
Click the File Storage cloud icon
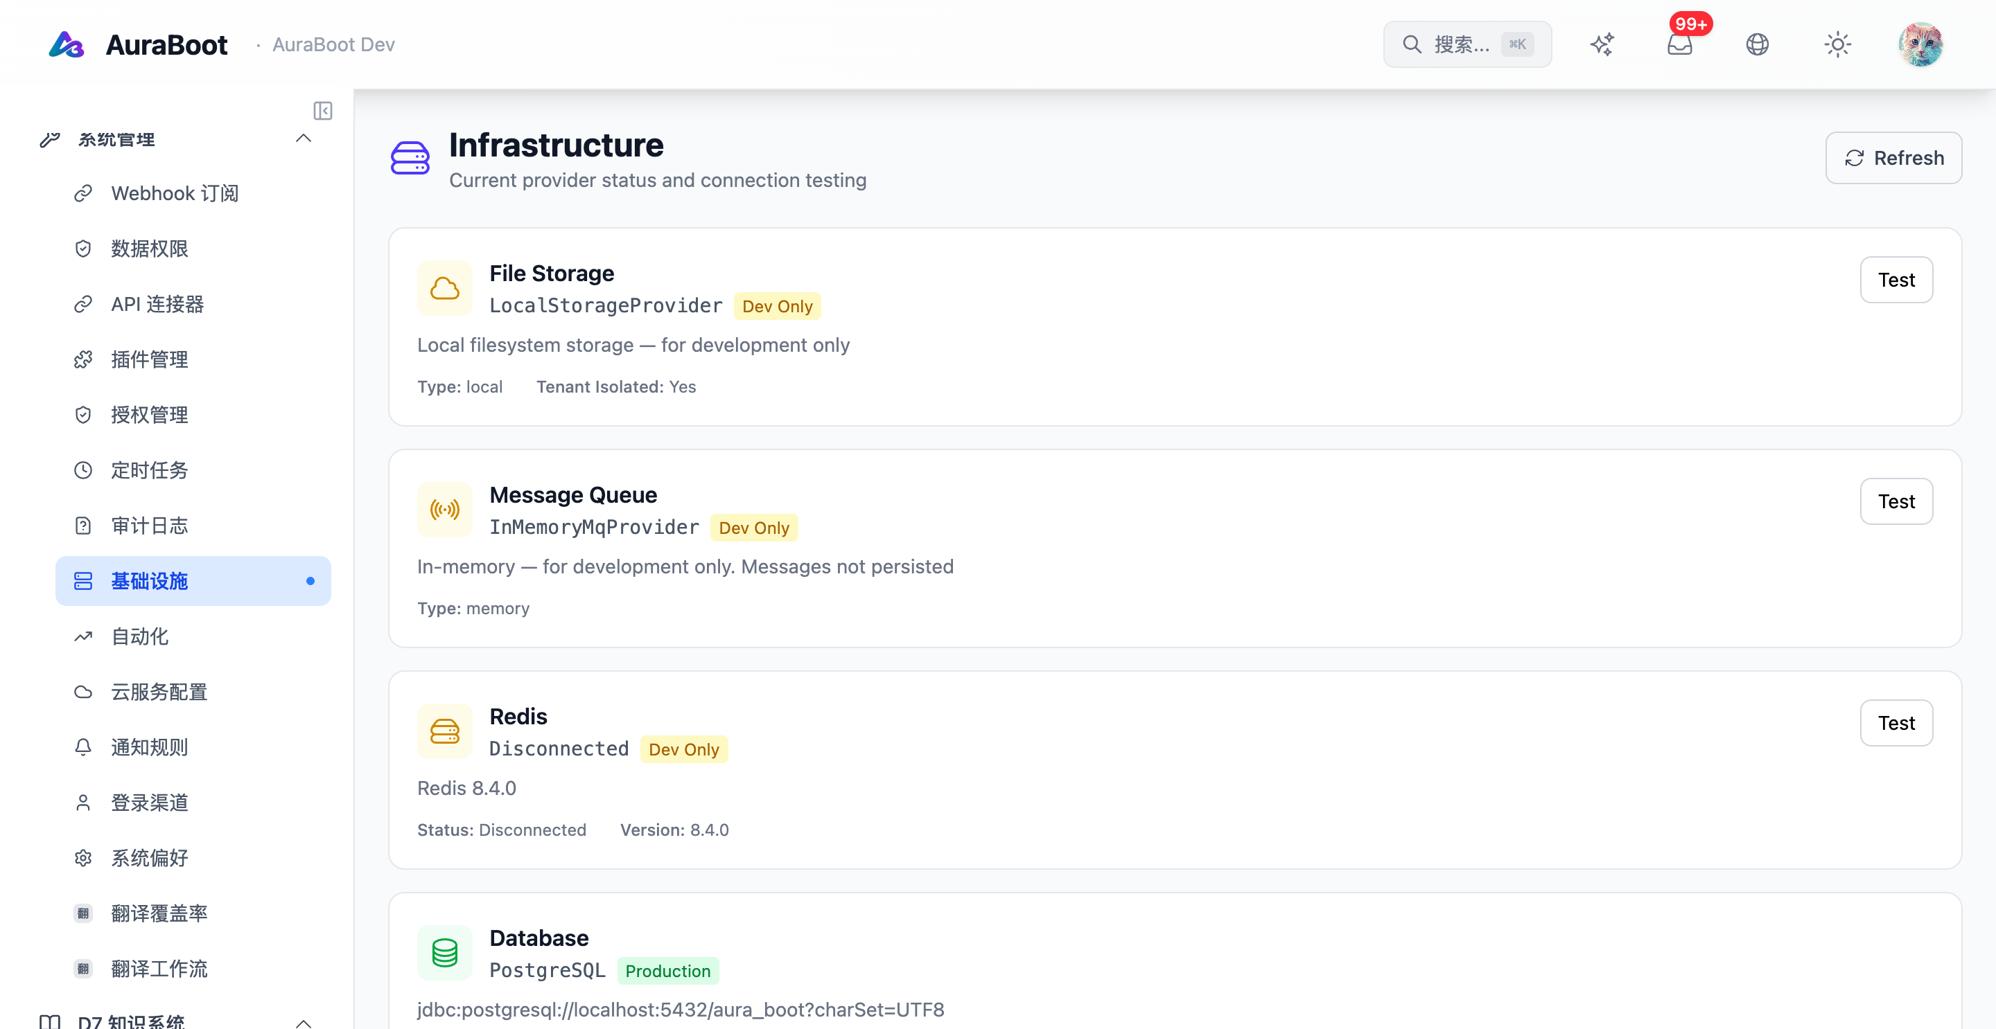click(445, 288)
